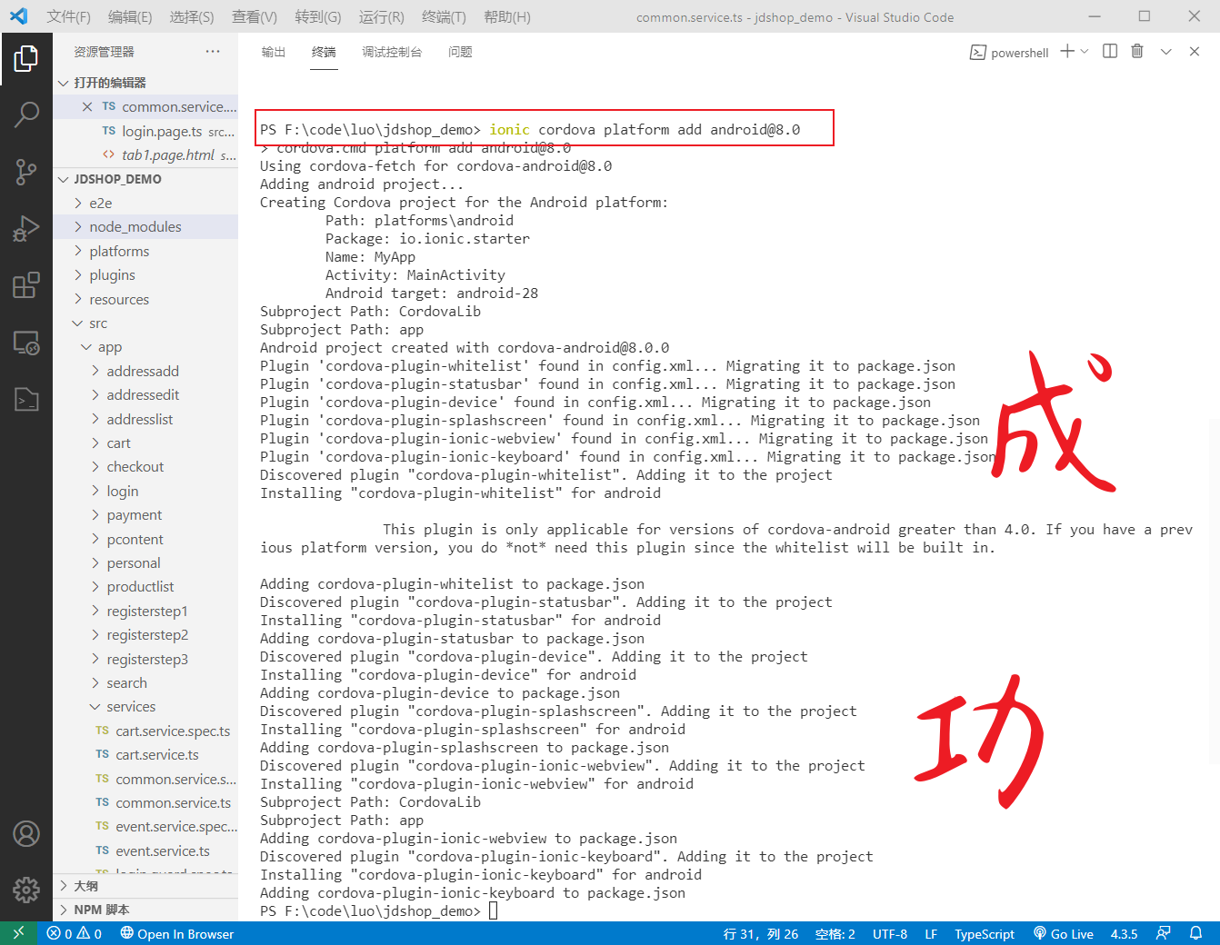
Task: Click Go Live in the status bar
Action: pyautogui.click(x=1064, y=933)
